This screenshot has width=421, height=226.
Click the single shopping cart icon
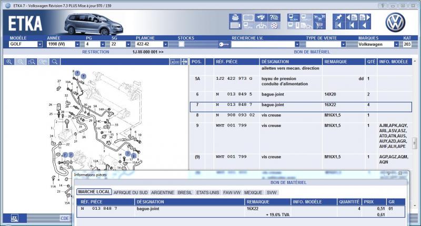pos(319,25)
